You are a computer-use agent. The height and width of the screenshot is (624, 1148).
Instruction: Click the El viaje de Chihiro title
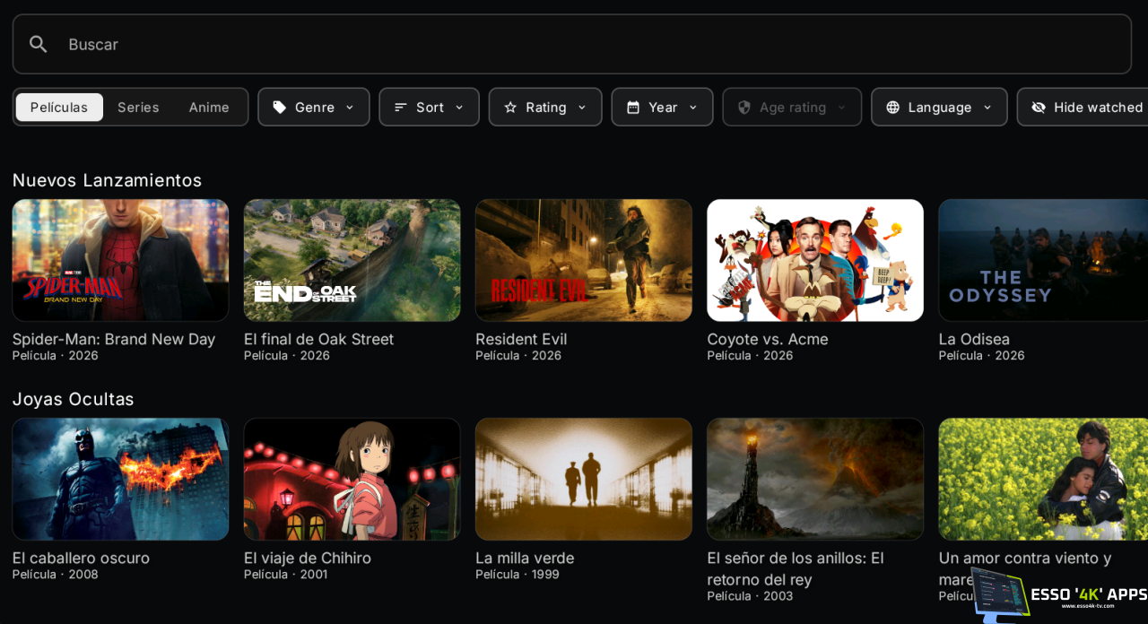pyautogui.click(x=308, y=558)
